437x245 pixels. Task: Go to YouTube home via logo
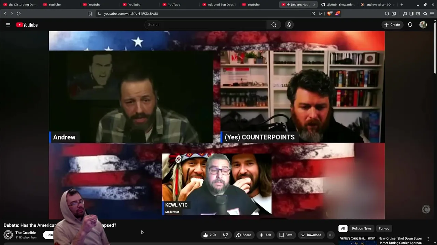[27, 25]
